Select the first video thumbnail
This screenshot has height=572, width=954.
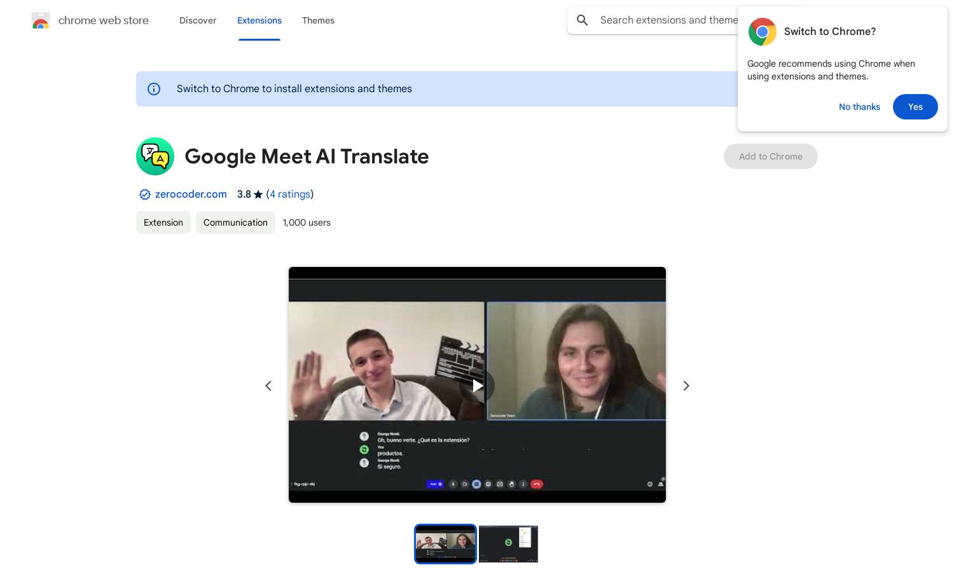point(445,544)
